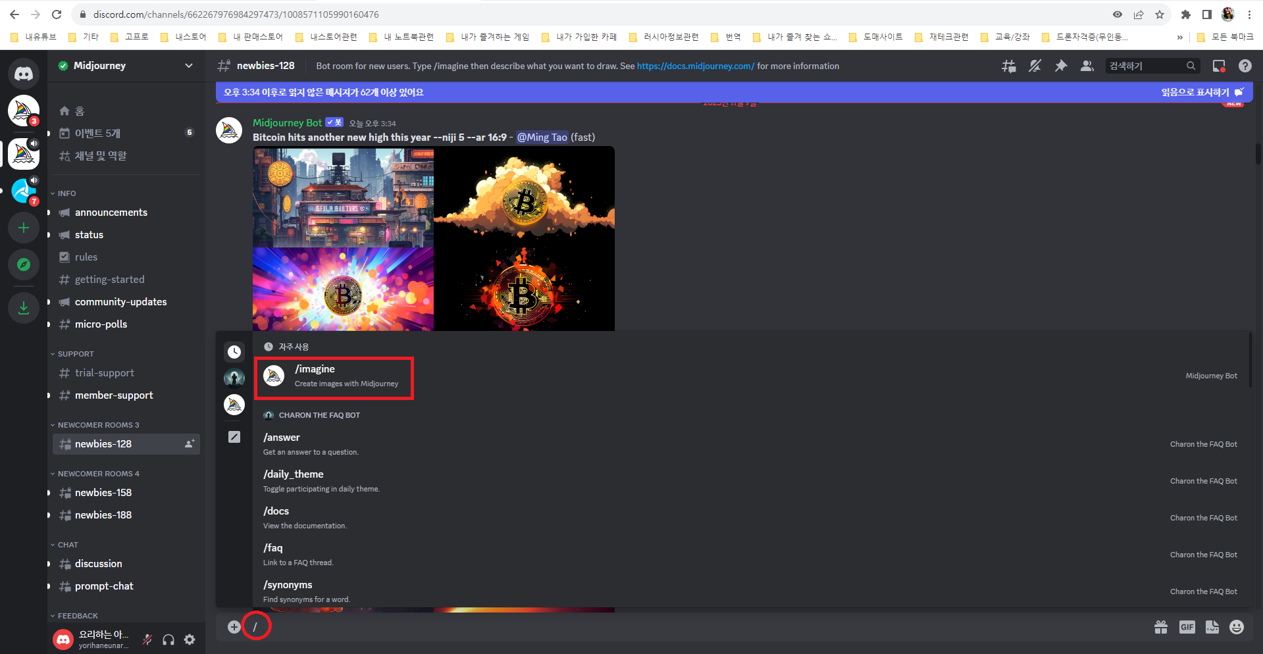Click browser back arrow

[14, 14]
